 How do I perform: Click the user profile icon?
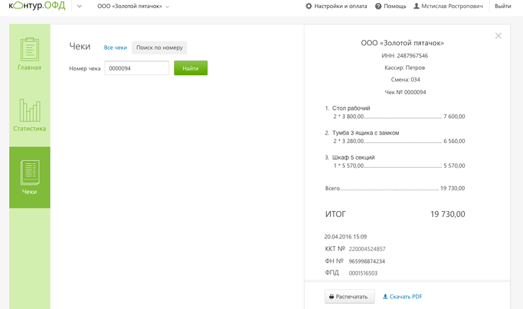416,6
